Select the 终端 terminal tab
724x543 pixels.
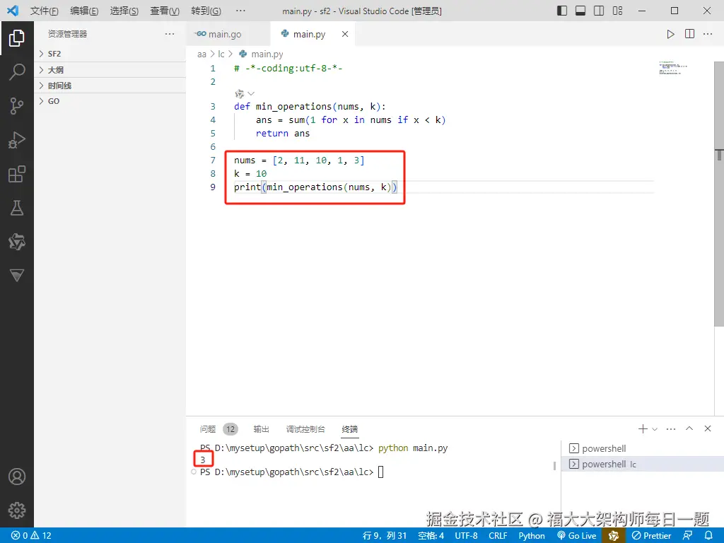pyautogui.click(x=349, y=429)
